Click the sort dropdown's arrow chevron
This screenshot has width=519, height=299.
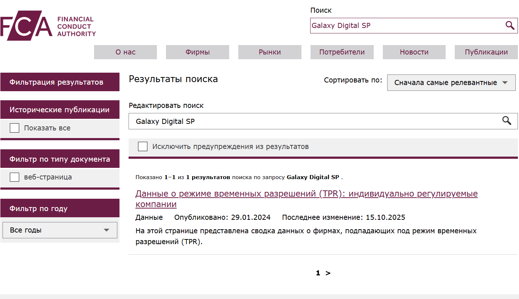[x=505, y=82]
